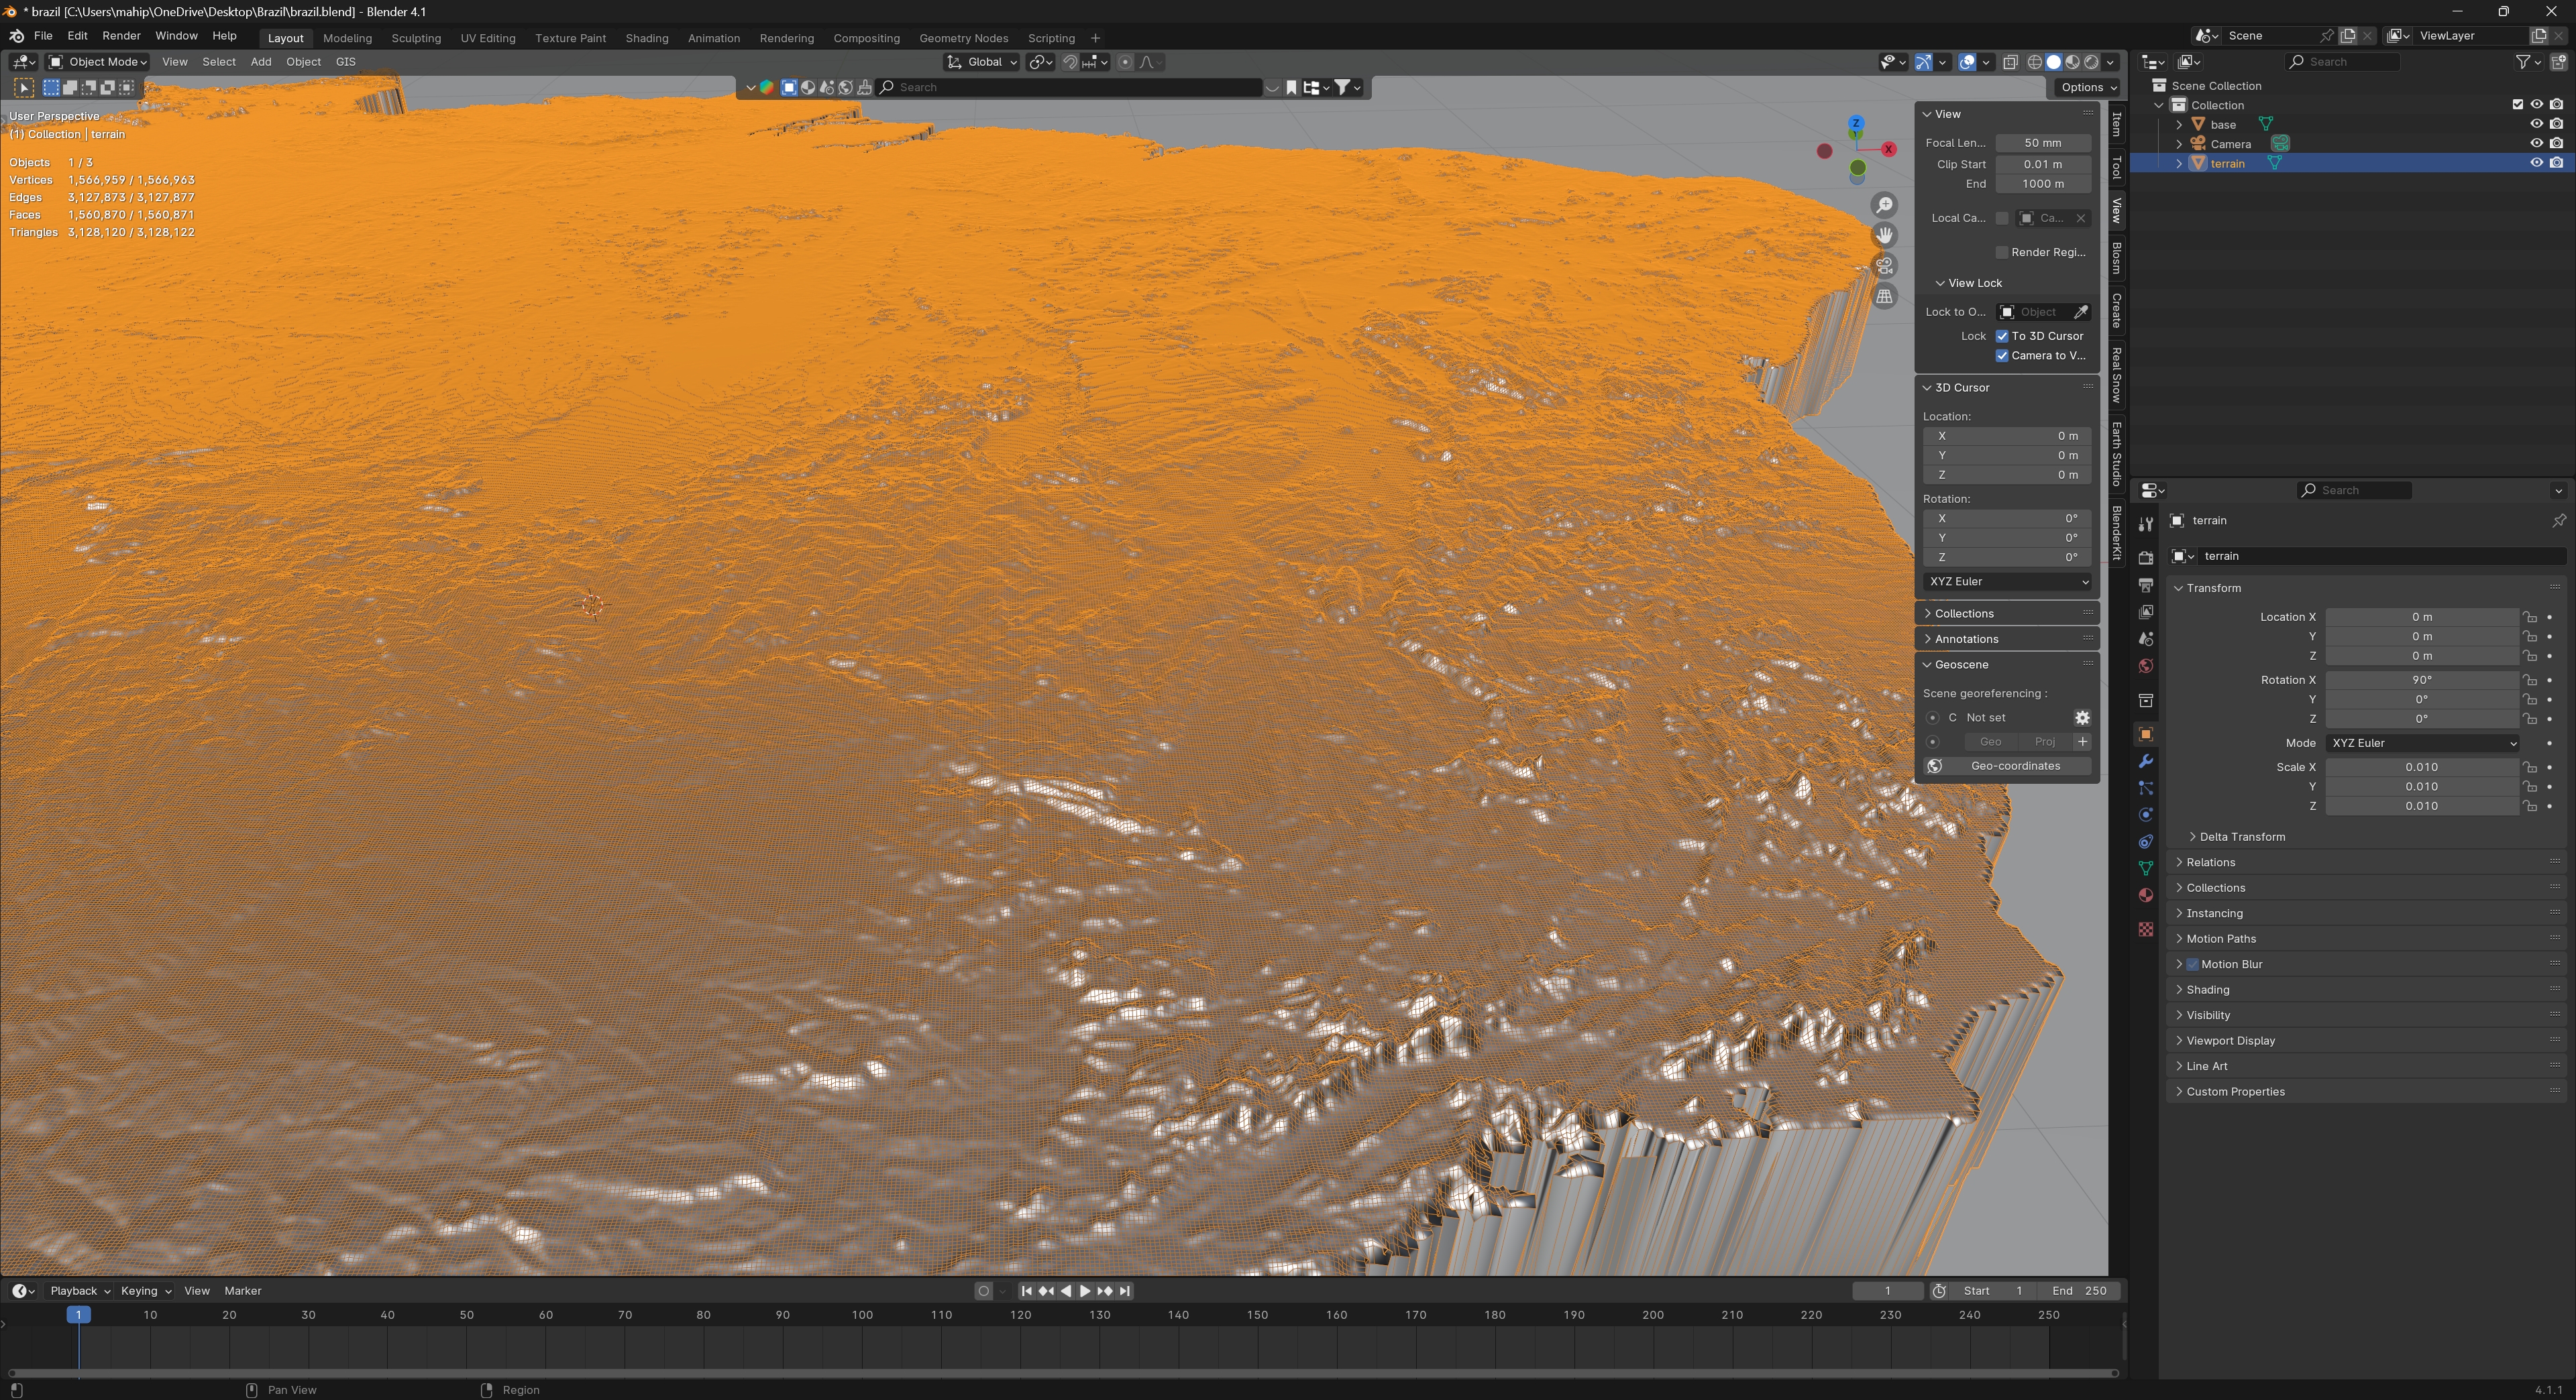The image size is (2576, 1400).
Task: Switch to the Shading workspace tab
Action: 646,38
